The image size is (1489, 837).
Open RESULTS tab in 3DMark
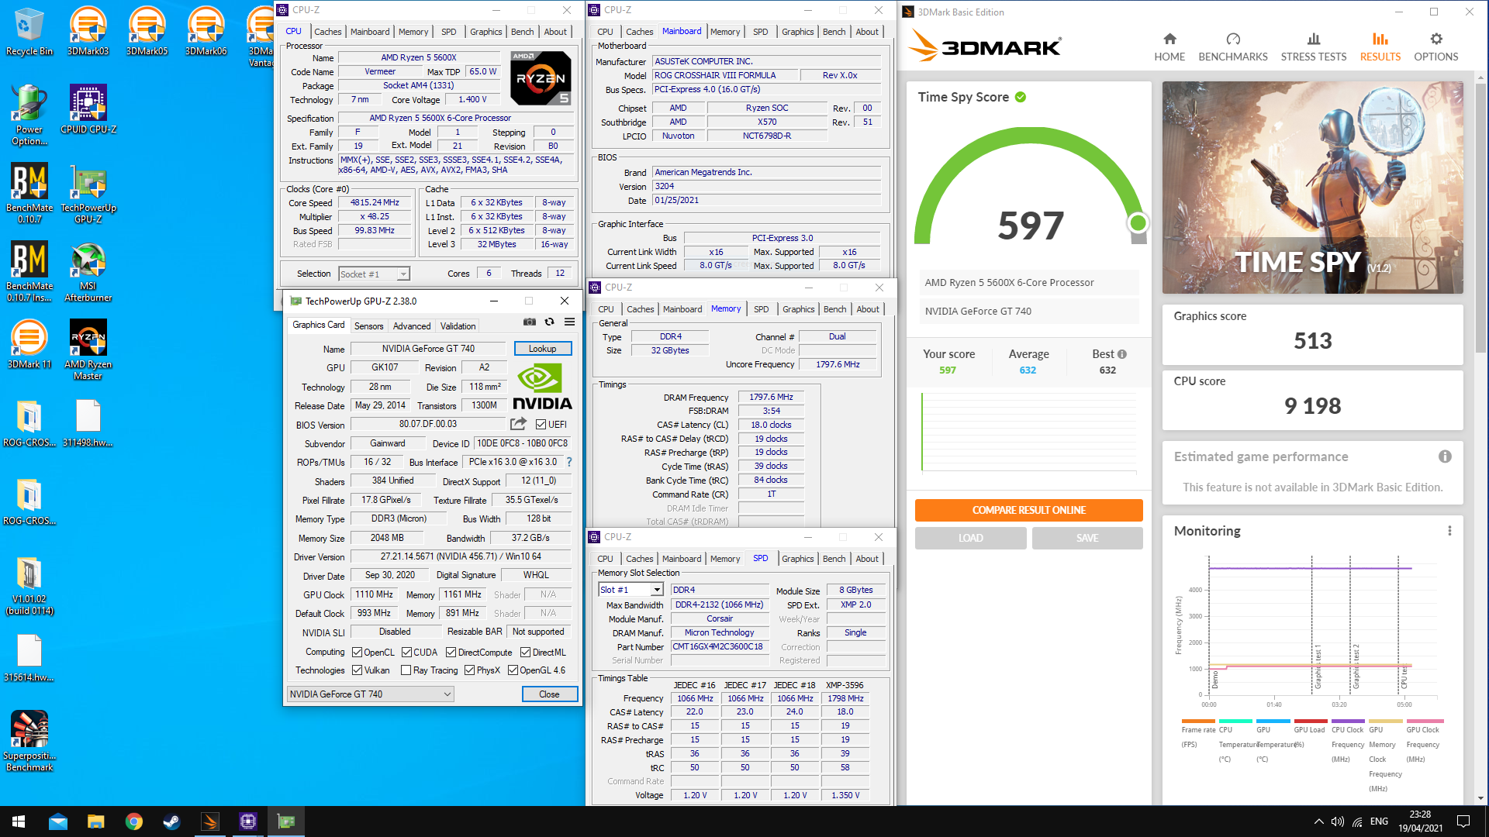1380,46
